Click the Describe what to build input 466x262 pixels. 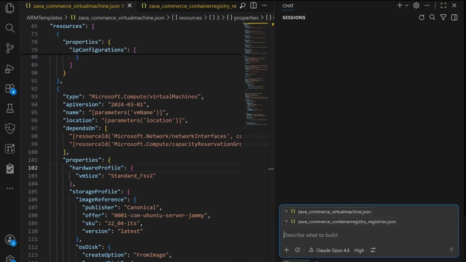coord(368,235)
